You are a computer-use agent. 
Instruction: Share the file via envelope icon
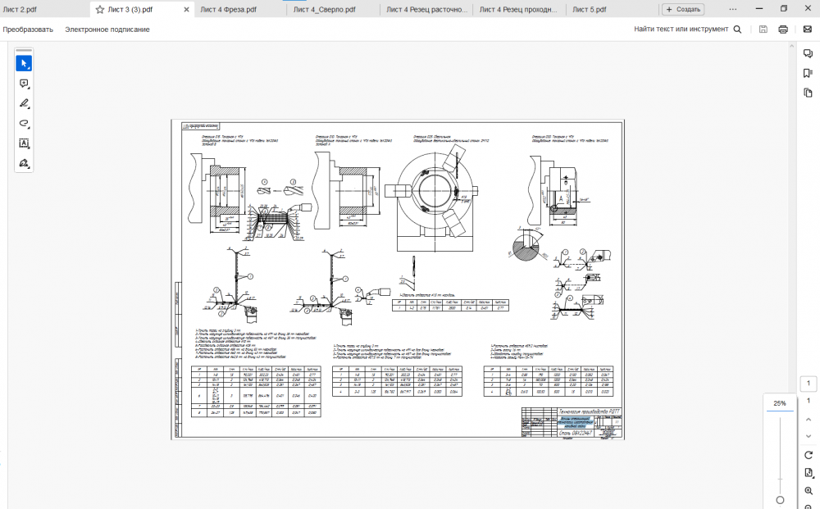[808, 30]
